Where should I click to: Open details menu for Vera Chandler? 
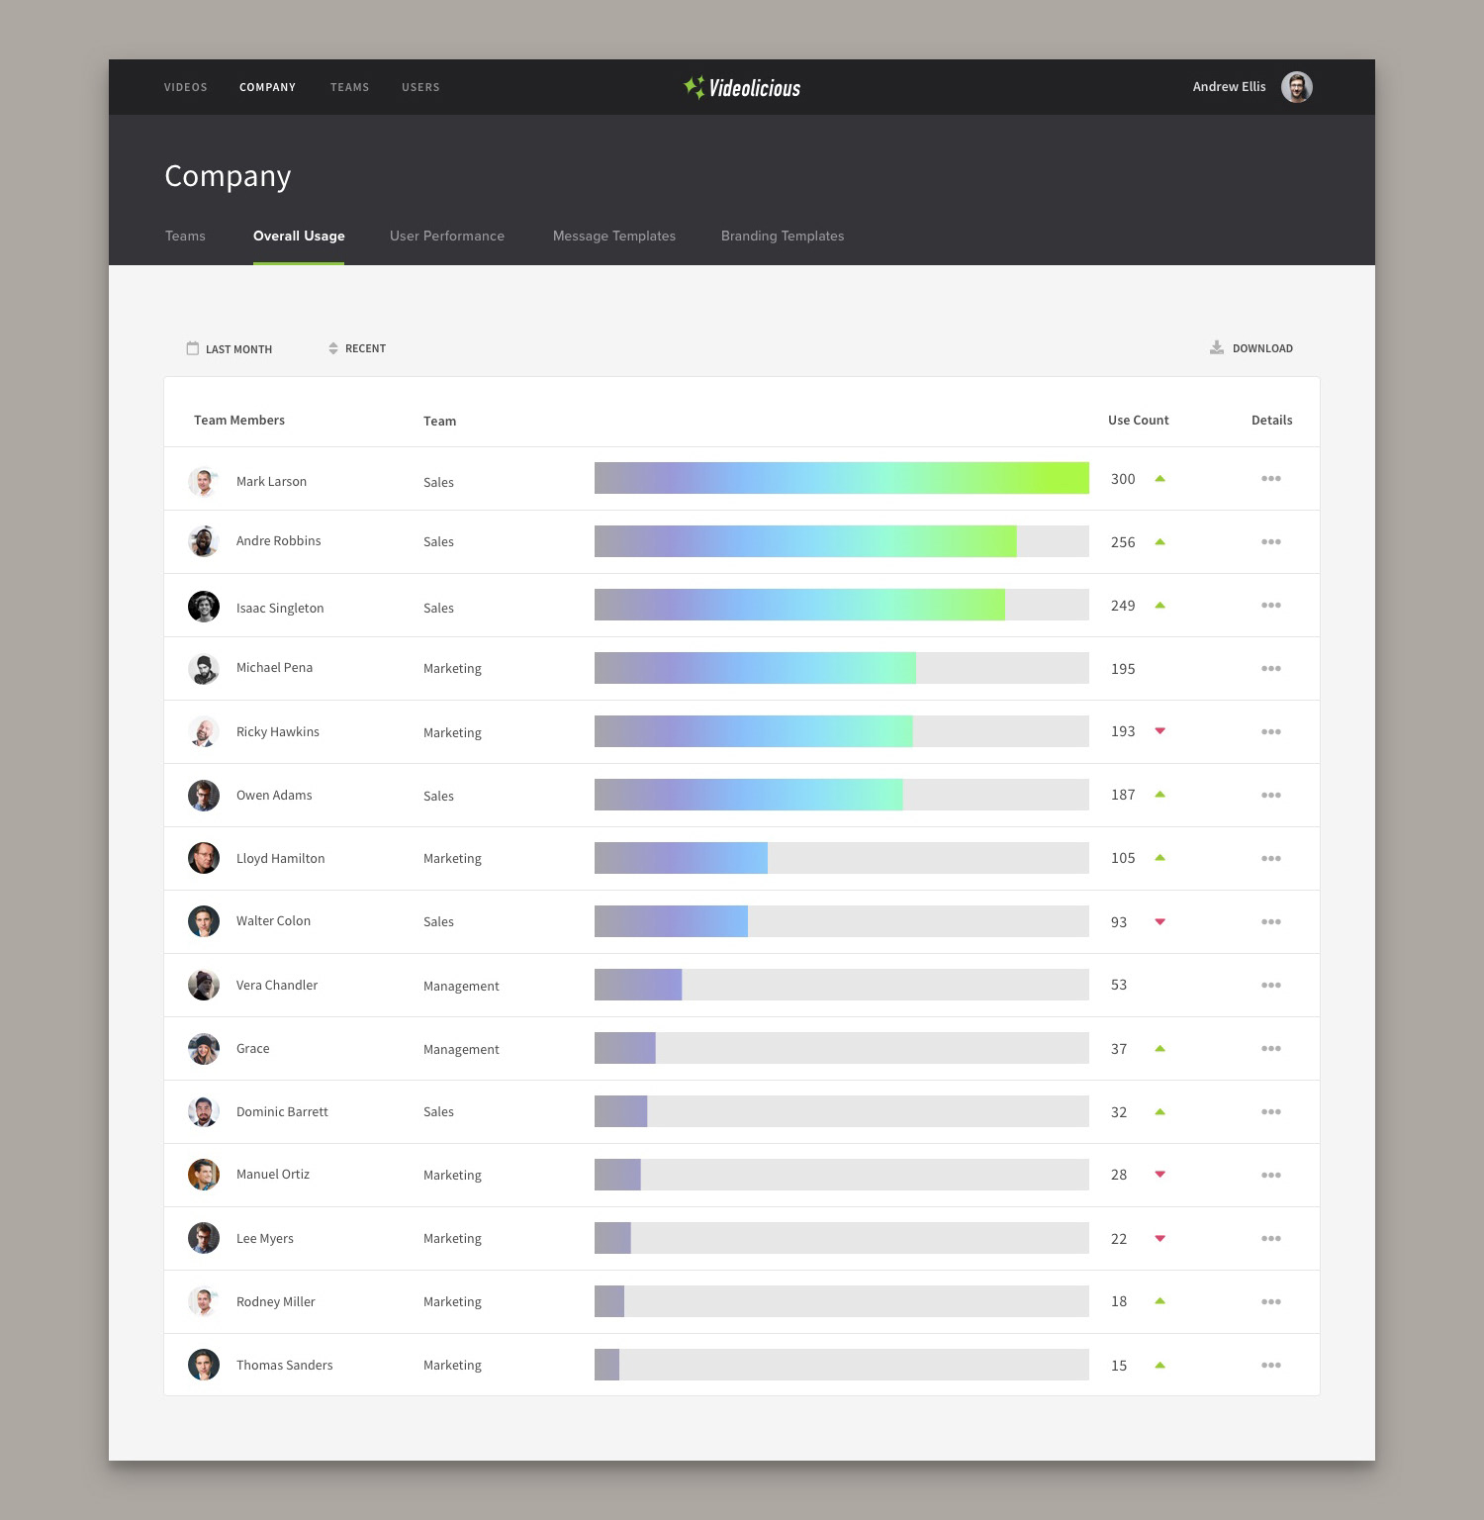tap(1271, 986)
